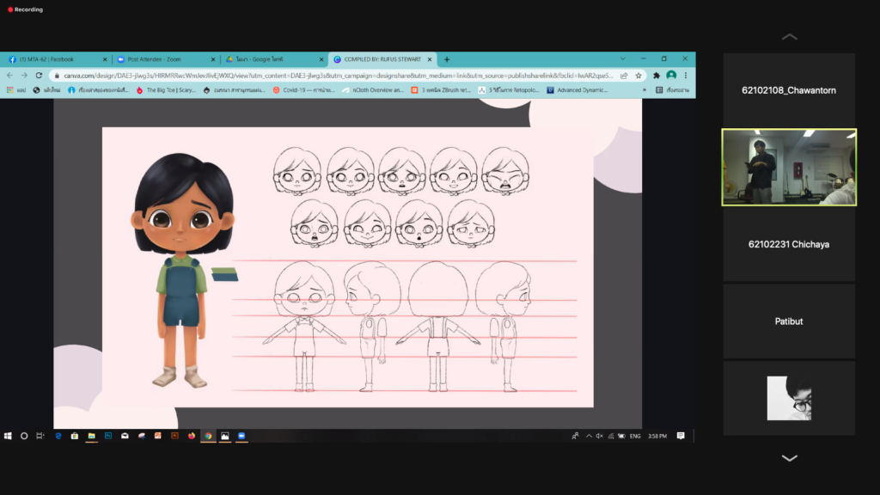
Task: Open the reading list button
Action: 672,89
